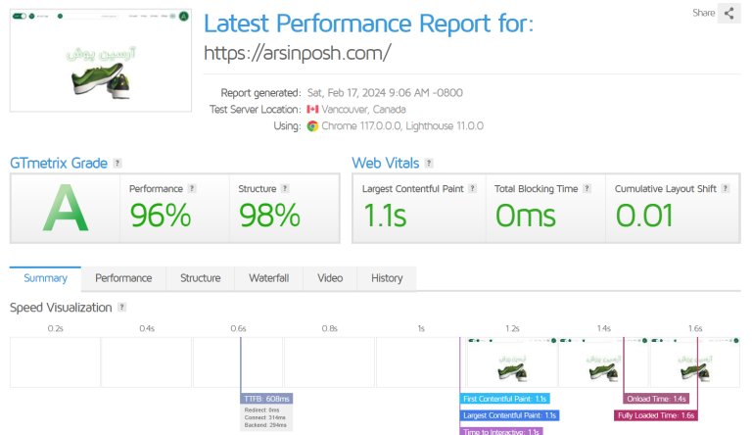Click the 1.4s filmstrip frame

pos(603,362)
